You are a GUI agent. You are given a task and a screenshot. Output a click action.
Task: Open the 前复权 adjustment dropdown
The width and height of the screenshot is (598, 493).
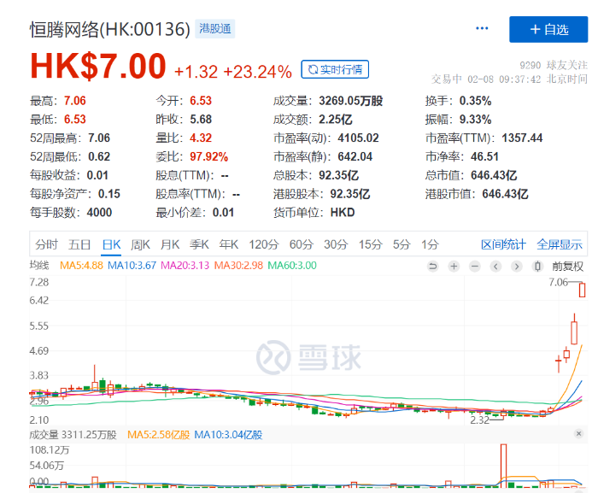567,267
